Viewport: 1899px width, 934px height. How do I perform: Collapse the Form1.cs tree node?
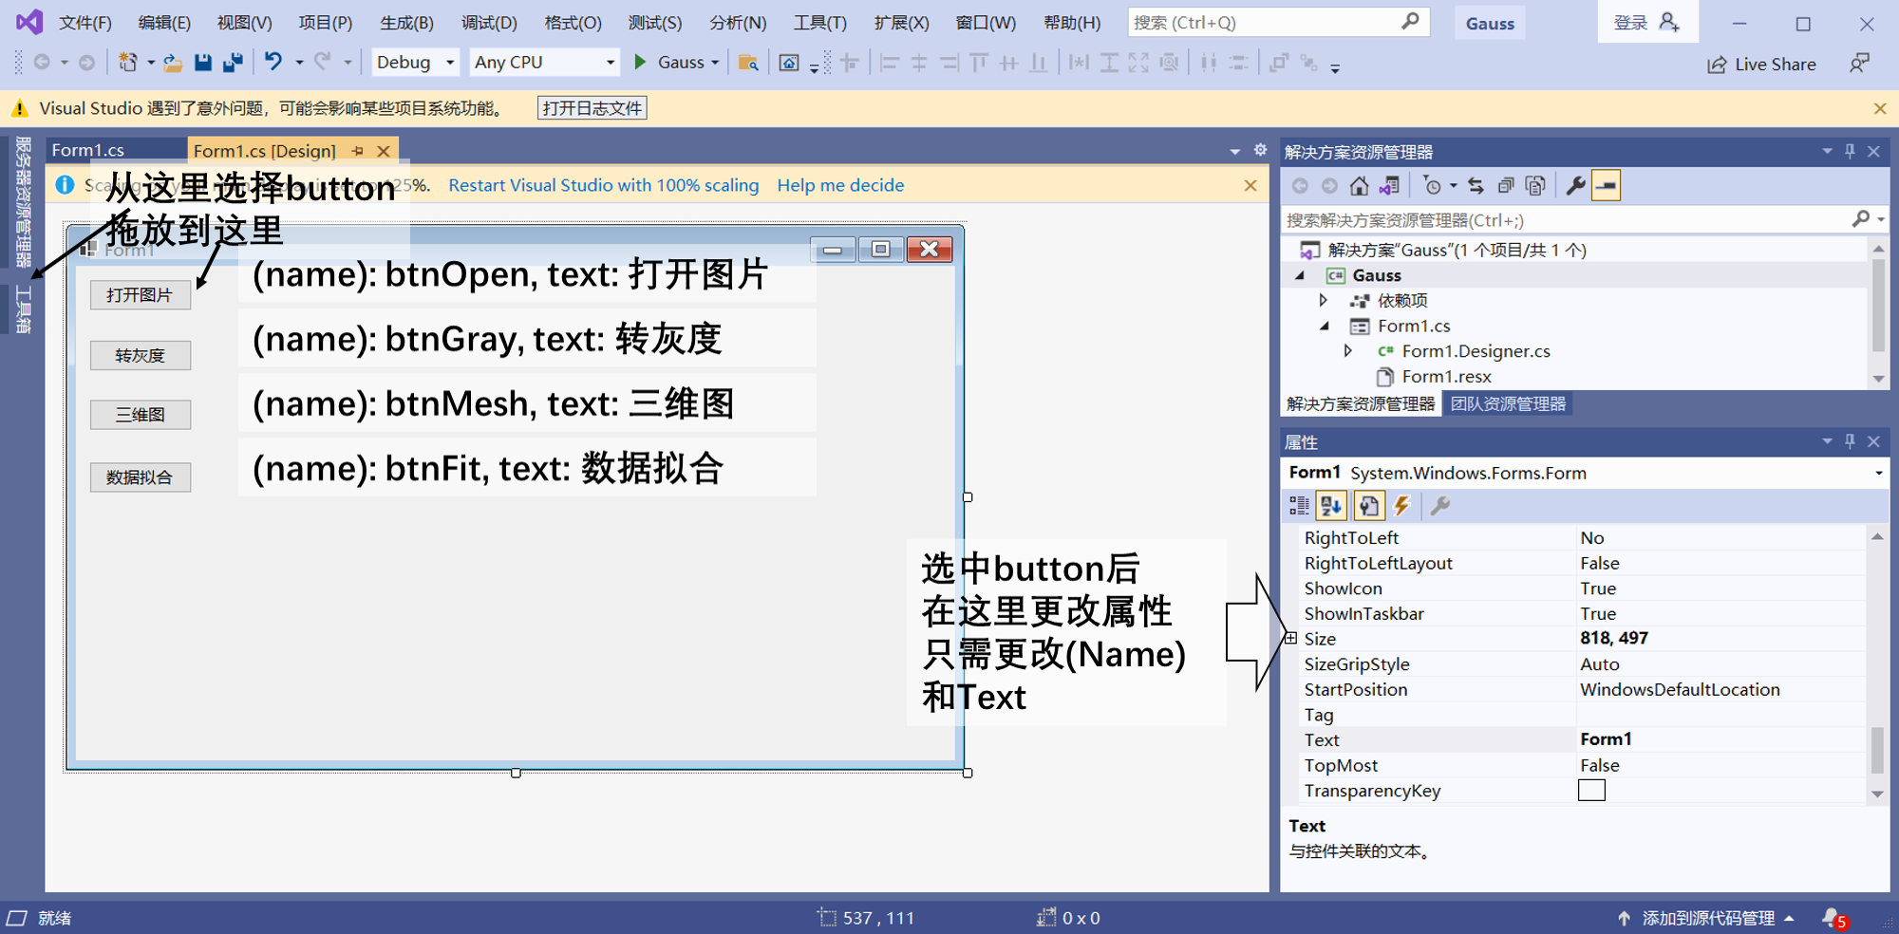[1325, 326]
